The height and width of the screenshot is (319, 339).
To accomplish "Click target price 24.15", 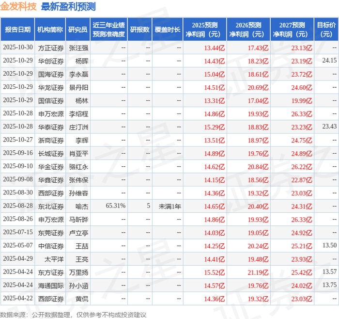I will (x=329, y=61).
